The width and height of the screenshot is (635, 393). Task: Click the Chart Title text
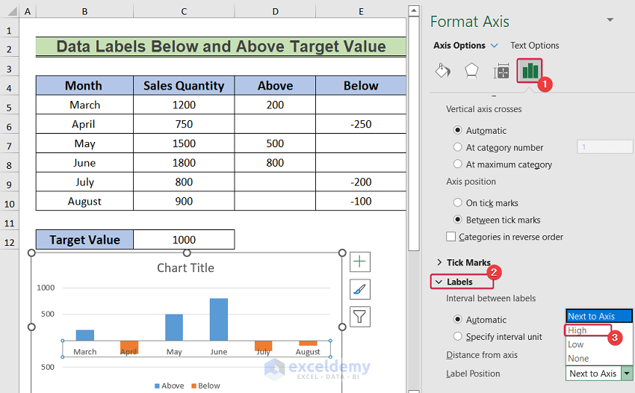coord(185,267)
